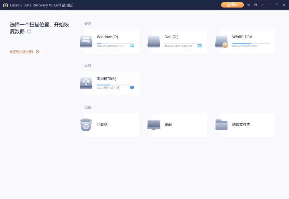289x199 pixels.
Task: Click the 806.24 GB/930.27 GB text
Action: 111,46
